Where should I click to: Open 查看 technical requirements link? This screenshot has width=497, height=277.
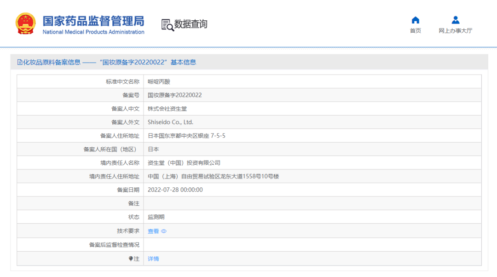click(x=153, y=231)
